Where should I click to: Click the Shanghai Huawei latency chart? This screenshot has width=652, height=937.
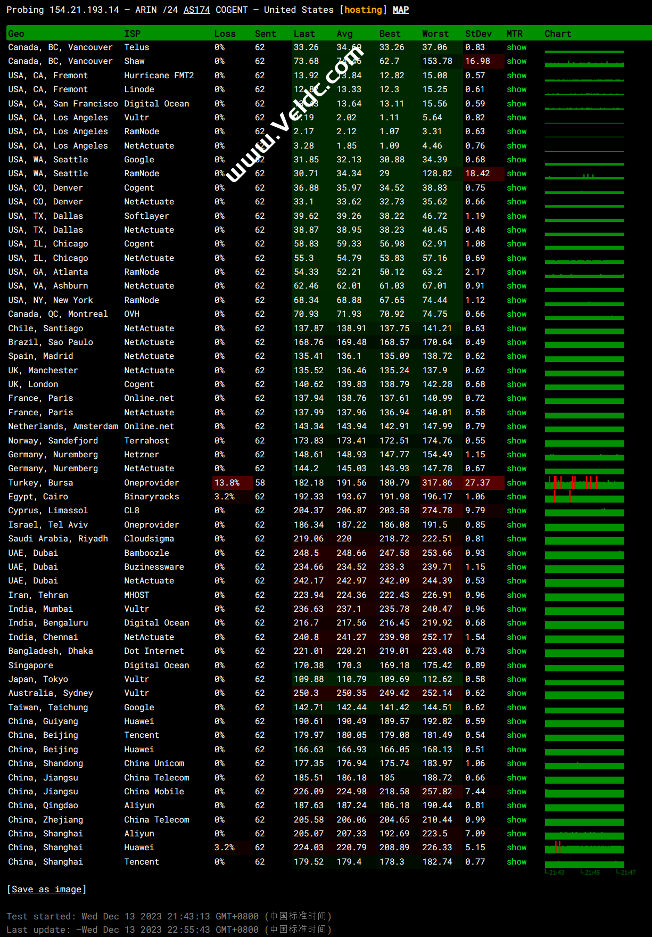click(584, 848)
